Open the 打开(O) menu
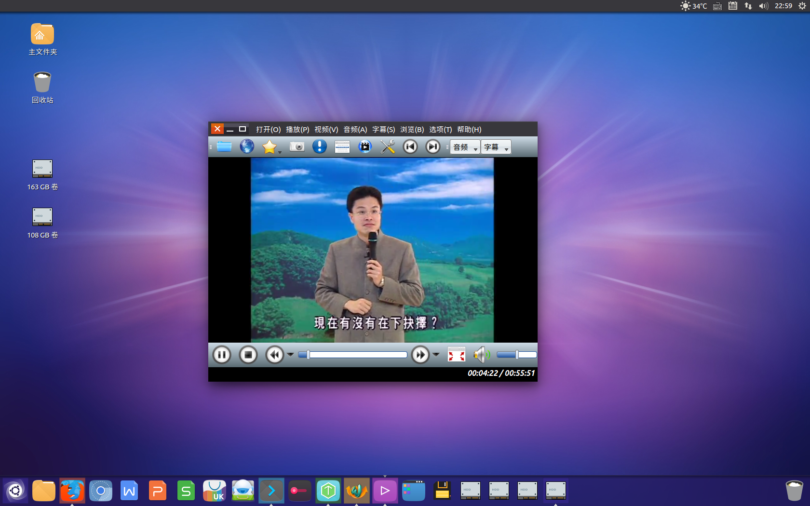The image size is (810, 506). (x=268, y=129)
